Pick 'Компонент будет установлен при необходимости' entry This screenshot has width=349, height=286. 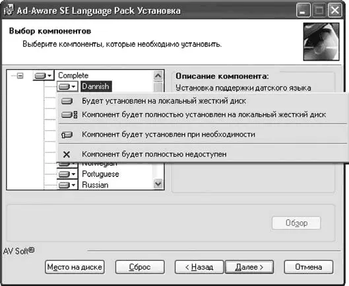(x=203, y=135)
